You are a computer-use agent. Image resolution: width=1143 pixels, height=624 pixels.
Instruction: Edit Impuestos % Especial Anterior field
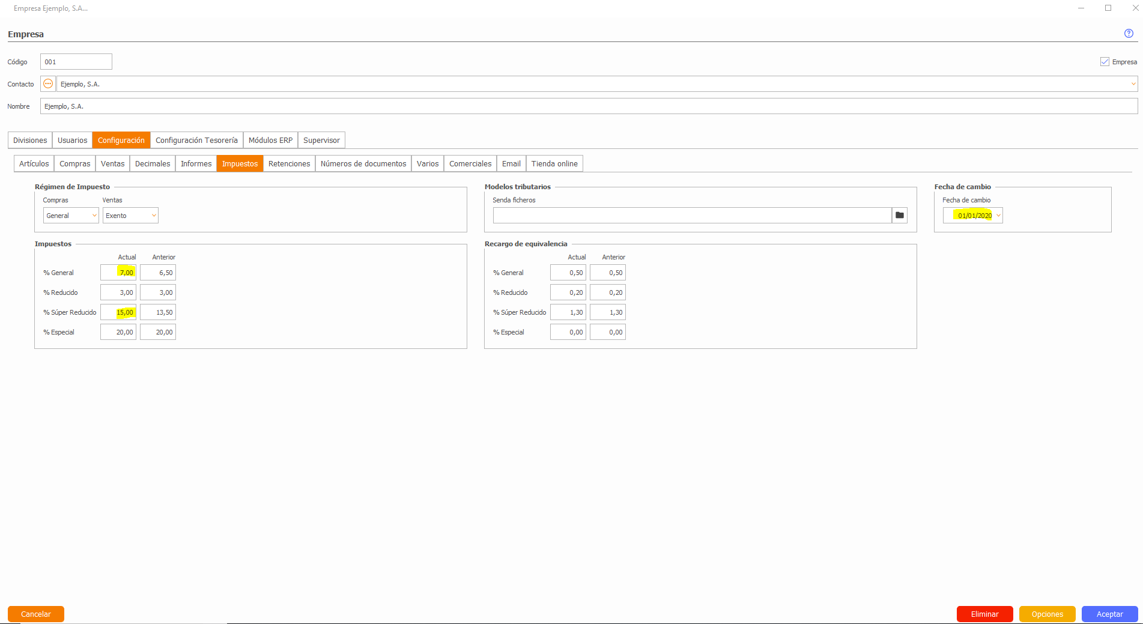click(x=158, y=332)
